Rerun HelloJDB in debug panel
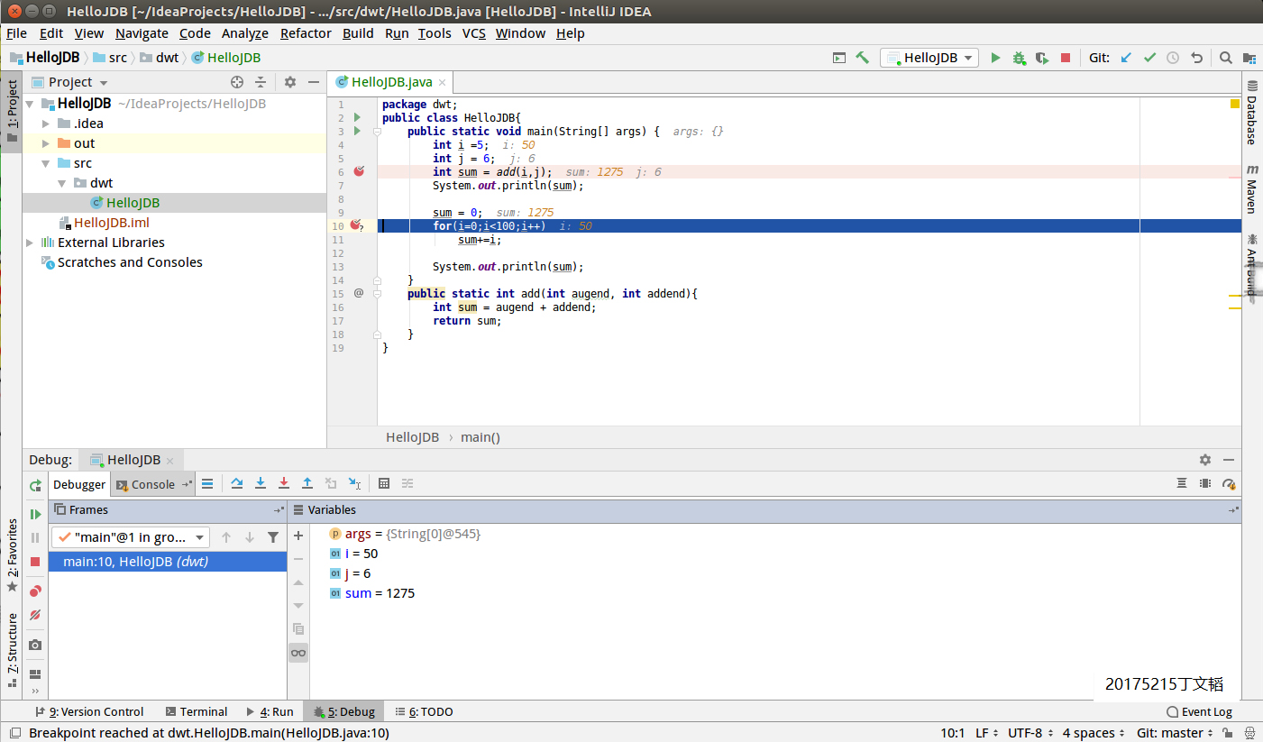Screen dimensions: 1263x742 35,485
